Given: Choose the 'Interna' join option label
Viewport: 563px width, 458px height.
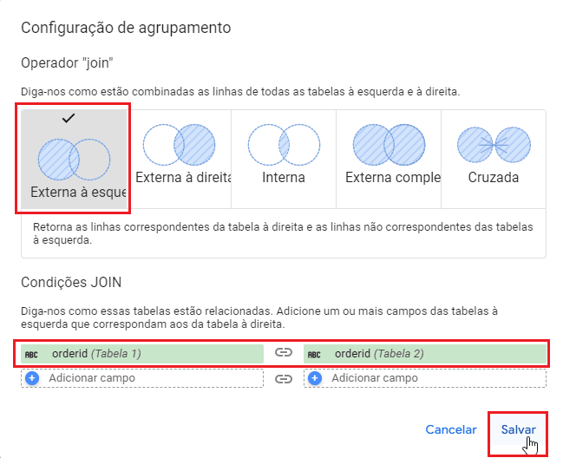Looking at the screenshot, I should click(284, 178).
